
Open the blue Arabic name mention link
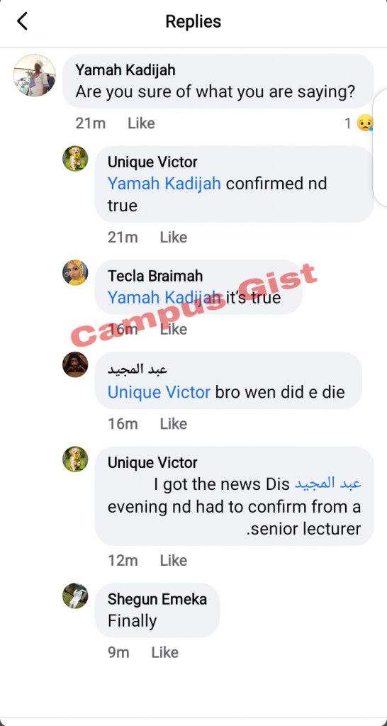coord(327,484)
